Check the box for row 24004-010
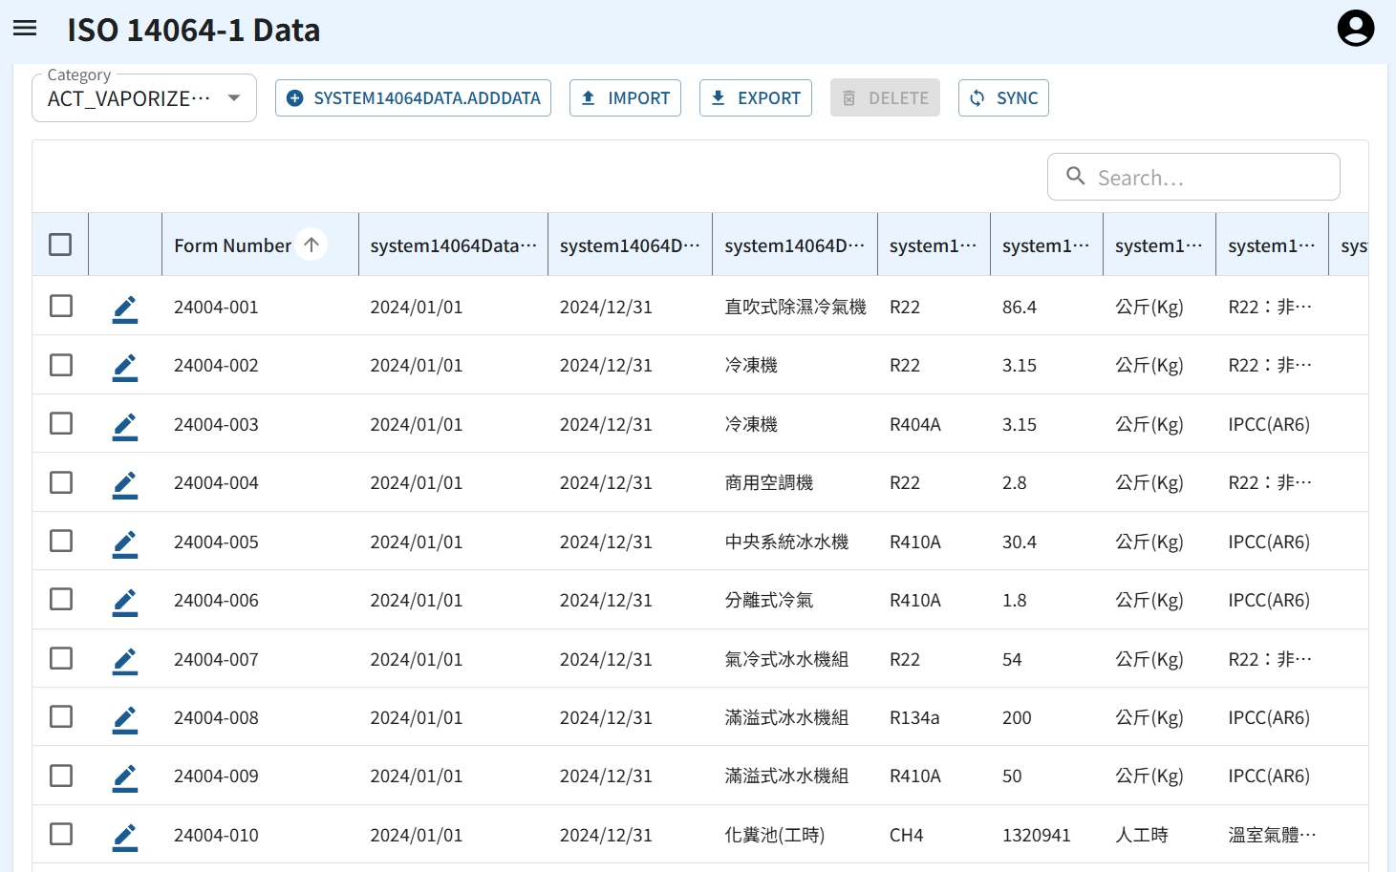This screenshot has height=872, width=1396. pyautogui.click(x=61, y=834)
